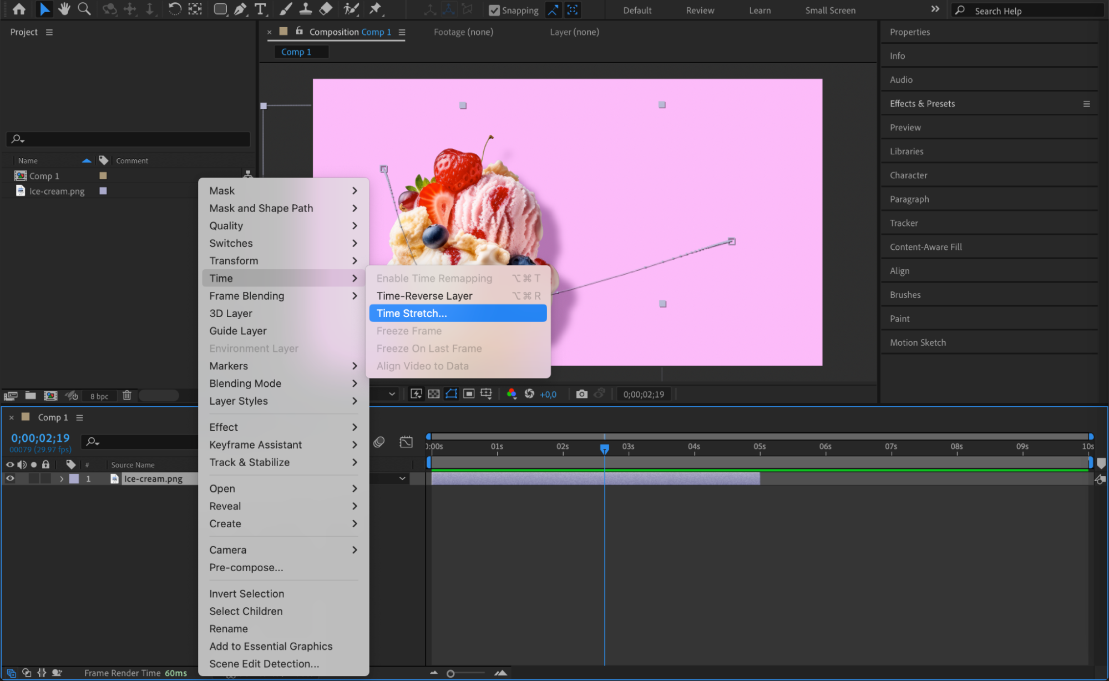
Task: Click the Fast Previews icon in viewer
Action: click(416, 394)
